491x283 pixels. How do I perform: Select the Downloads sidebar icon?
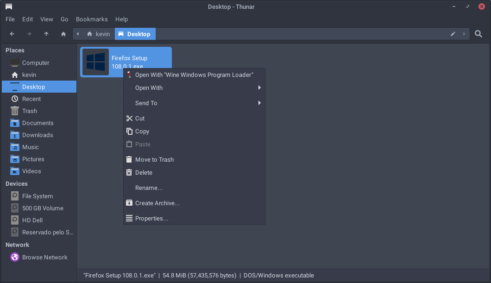point(14,135)
